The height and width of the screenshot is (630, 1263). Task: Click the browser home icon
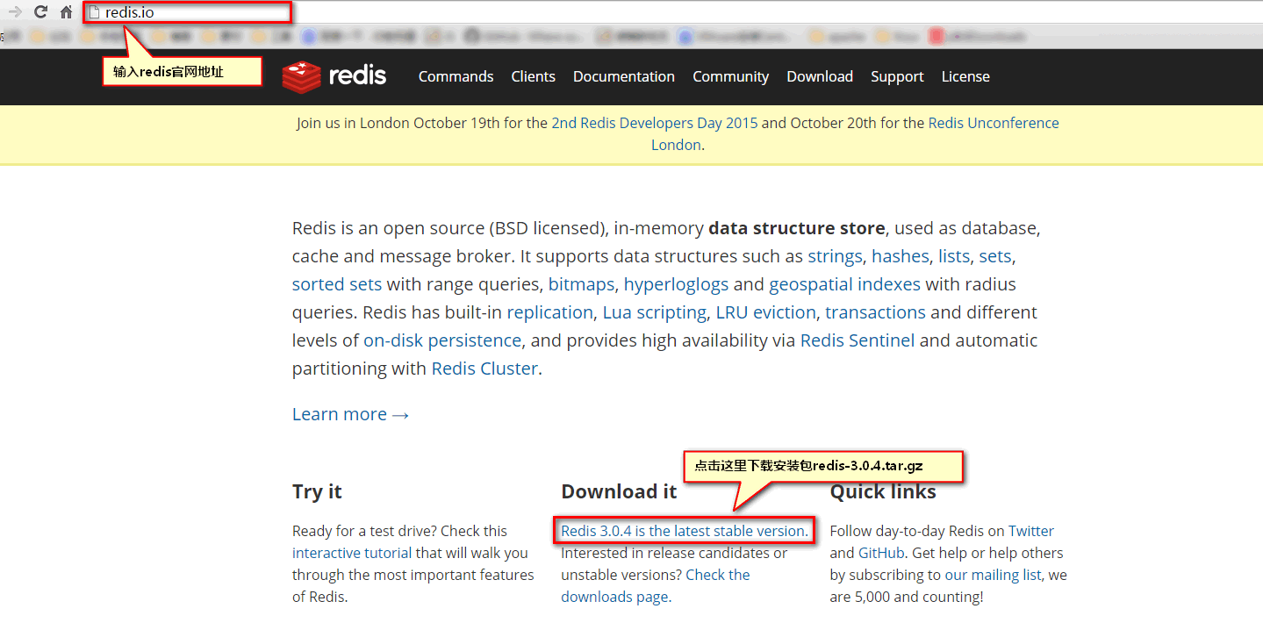(66, 12)
